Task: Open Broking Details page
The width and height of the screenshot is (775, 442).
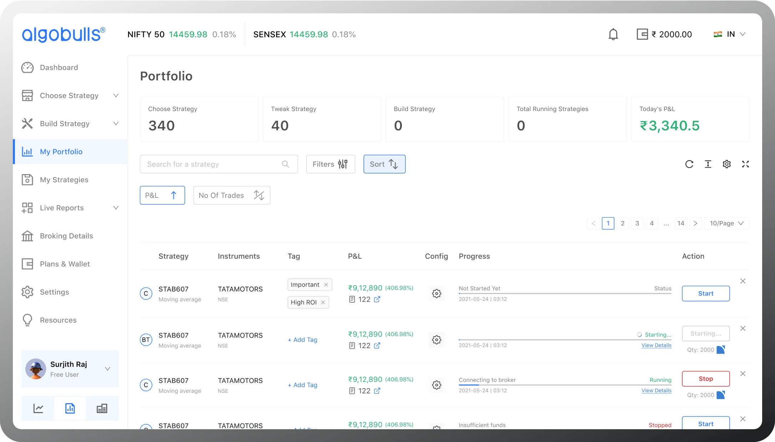Action: (57, 236)
